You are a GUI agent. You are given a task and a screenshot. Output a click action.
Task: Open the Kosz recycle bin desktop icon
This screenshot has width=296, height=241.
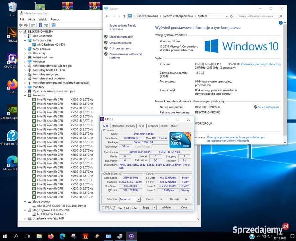(12, 8)
